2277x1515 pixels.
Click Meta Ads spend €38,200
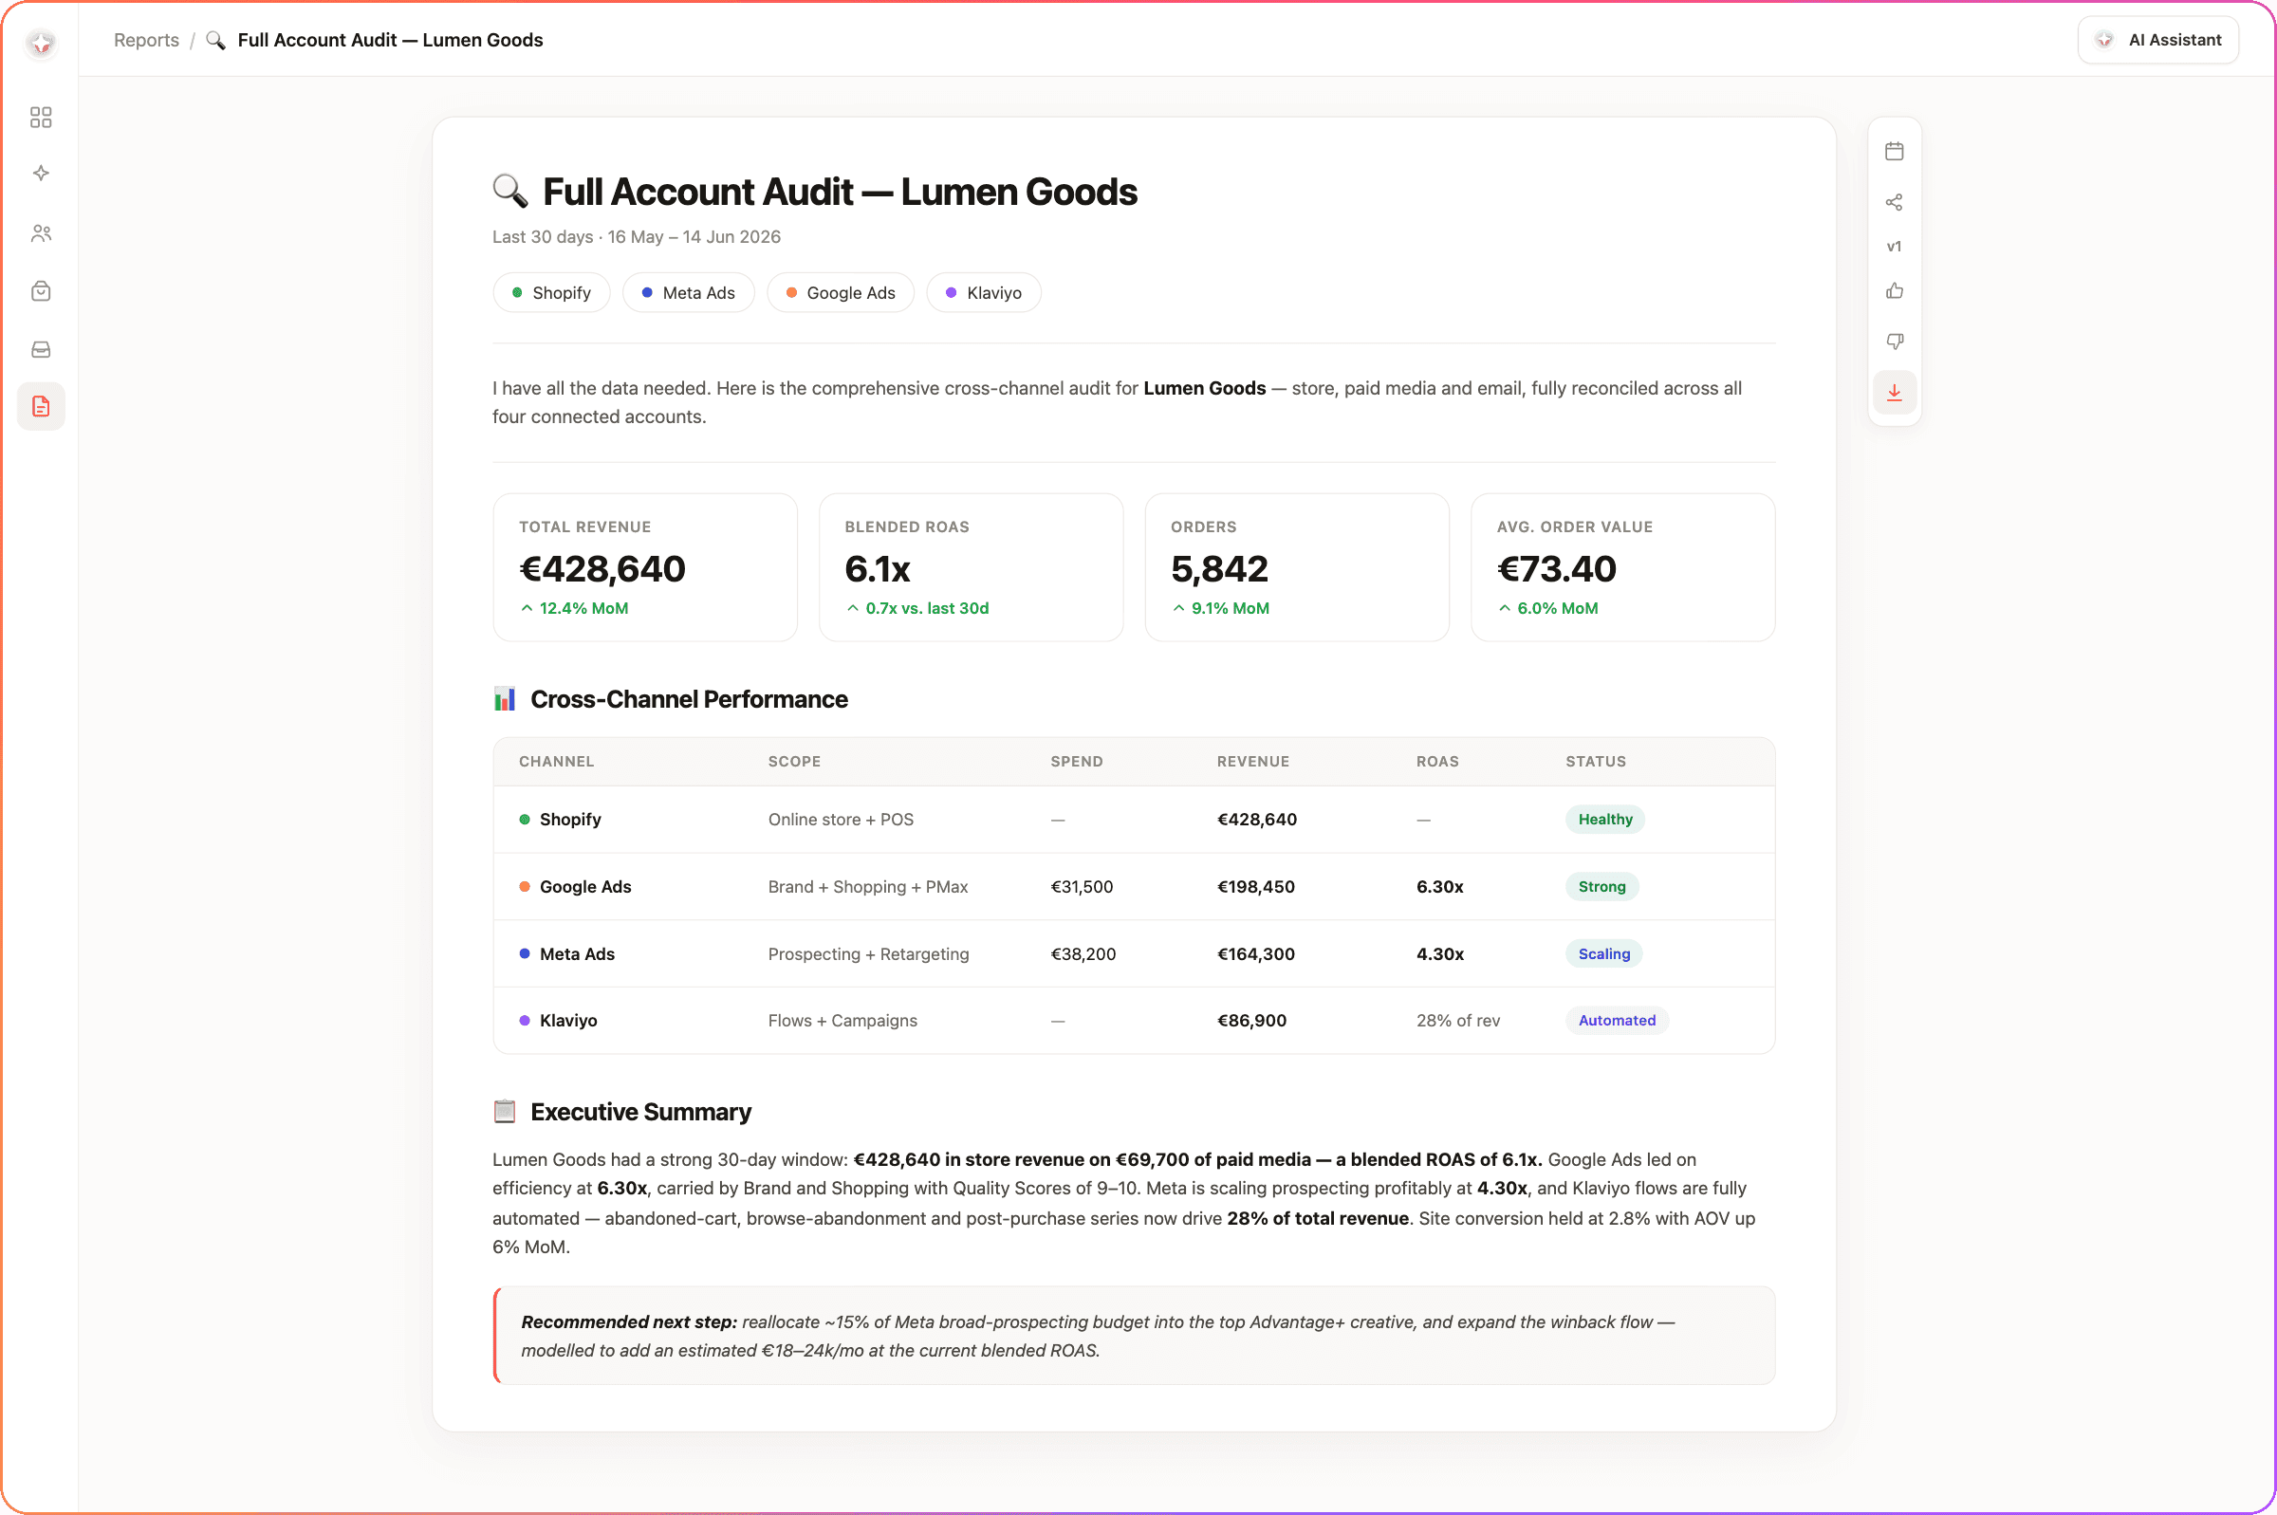[1083, 953]
